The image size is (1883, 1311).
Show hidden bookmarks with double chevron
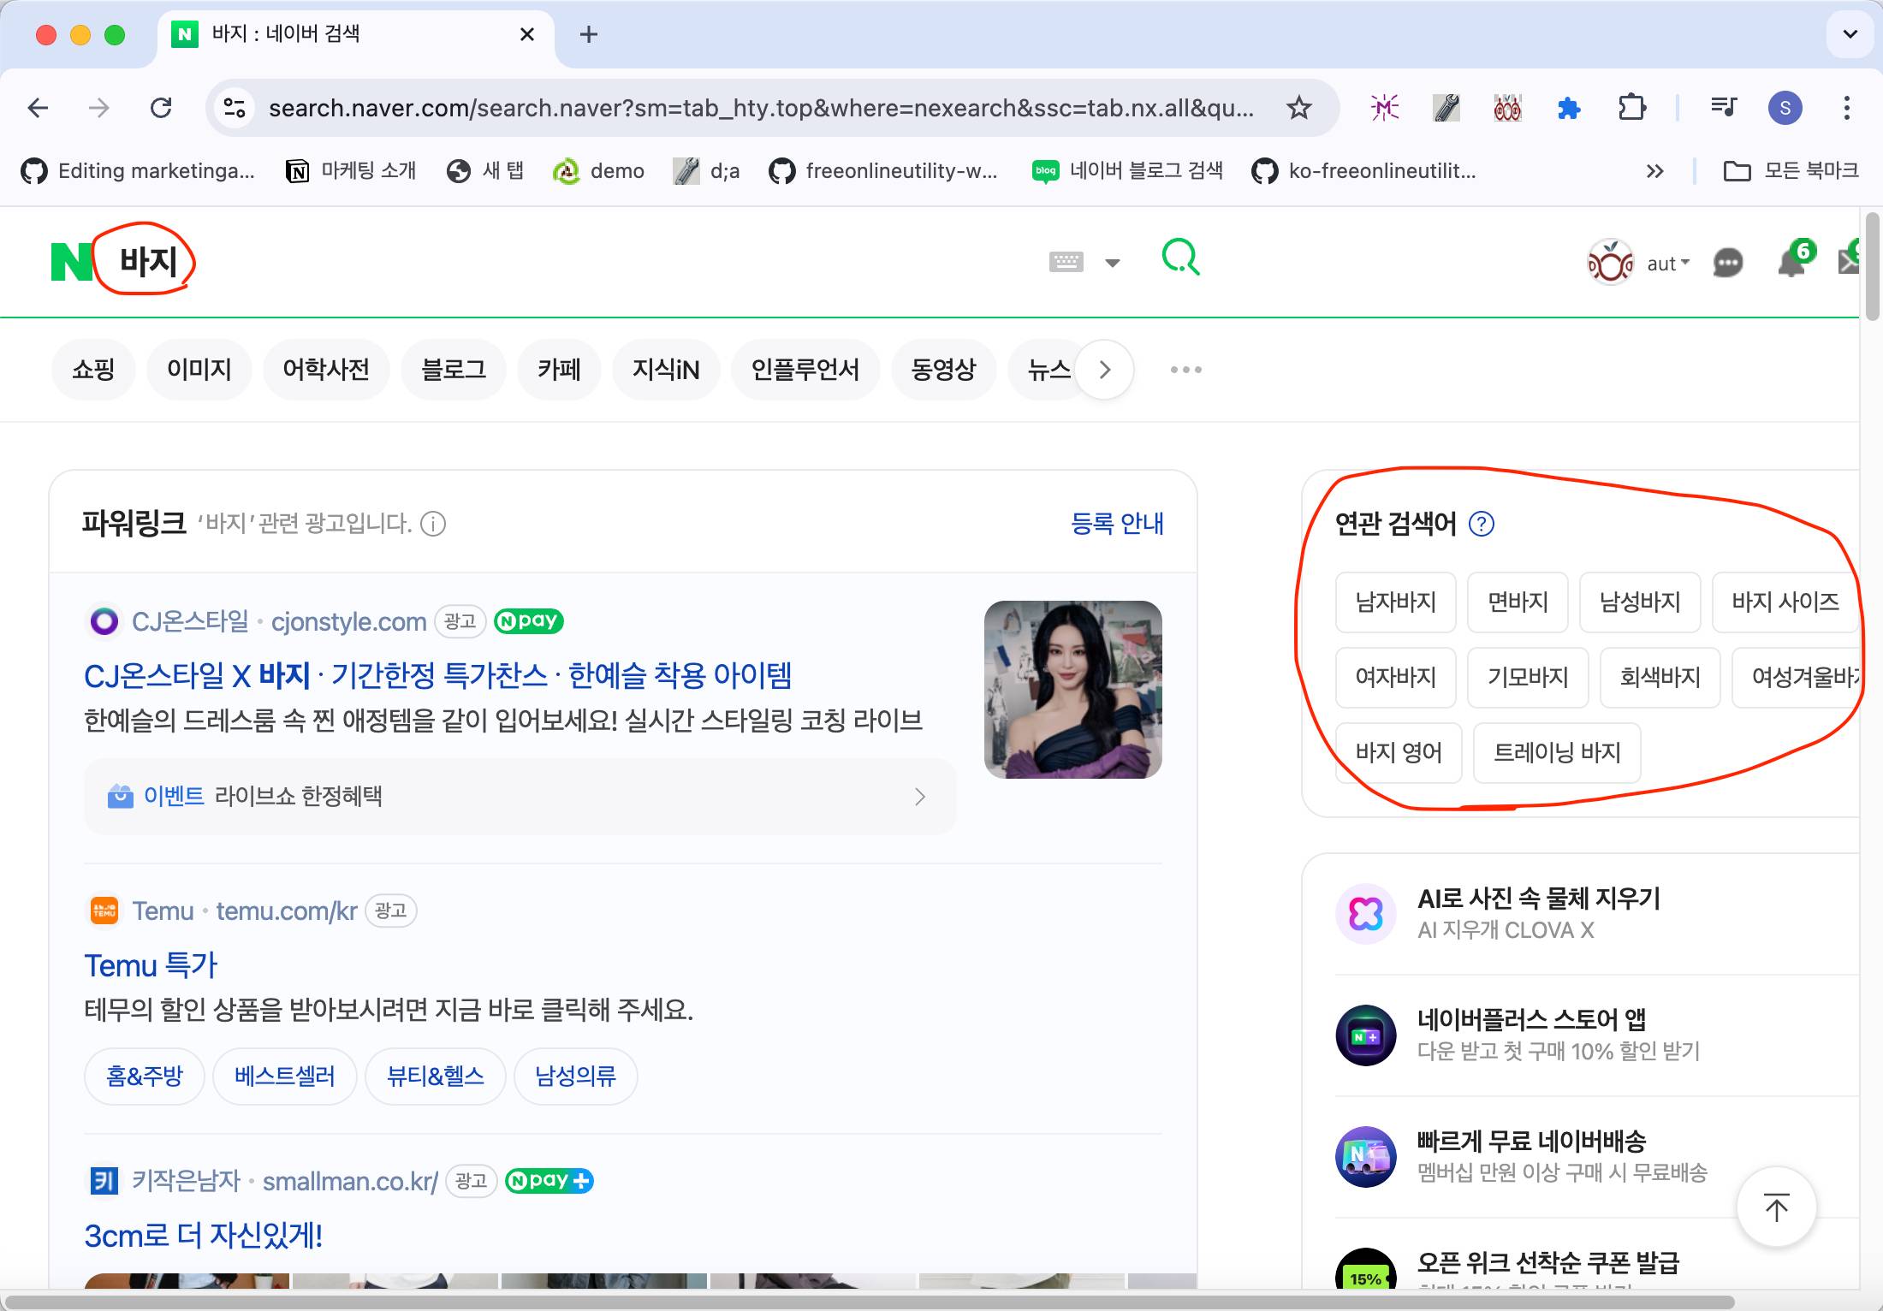(x=1654, y=171)
